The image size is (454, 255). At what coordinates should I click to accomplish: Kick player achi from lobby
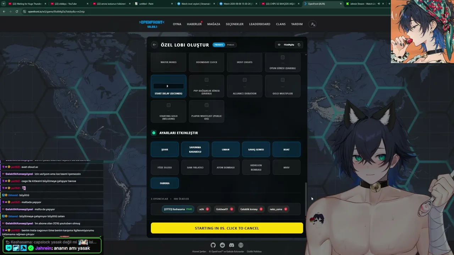(x=207, y=209)
